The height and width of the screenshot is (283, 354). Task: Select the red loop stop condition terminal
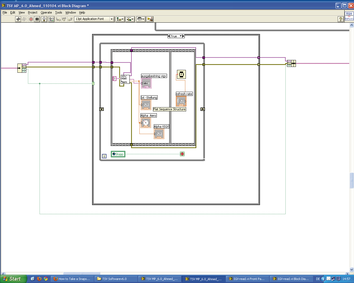click(x=182, y=154)
